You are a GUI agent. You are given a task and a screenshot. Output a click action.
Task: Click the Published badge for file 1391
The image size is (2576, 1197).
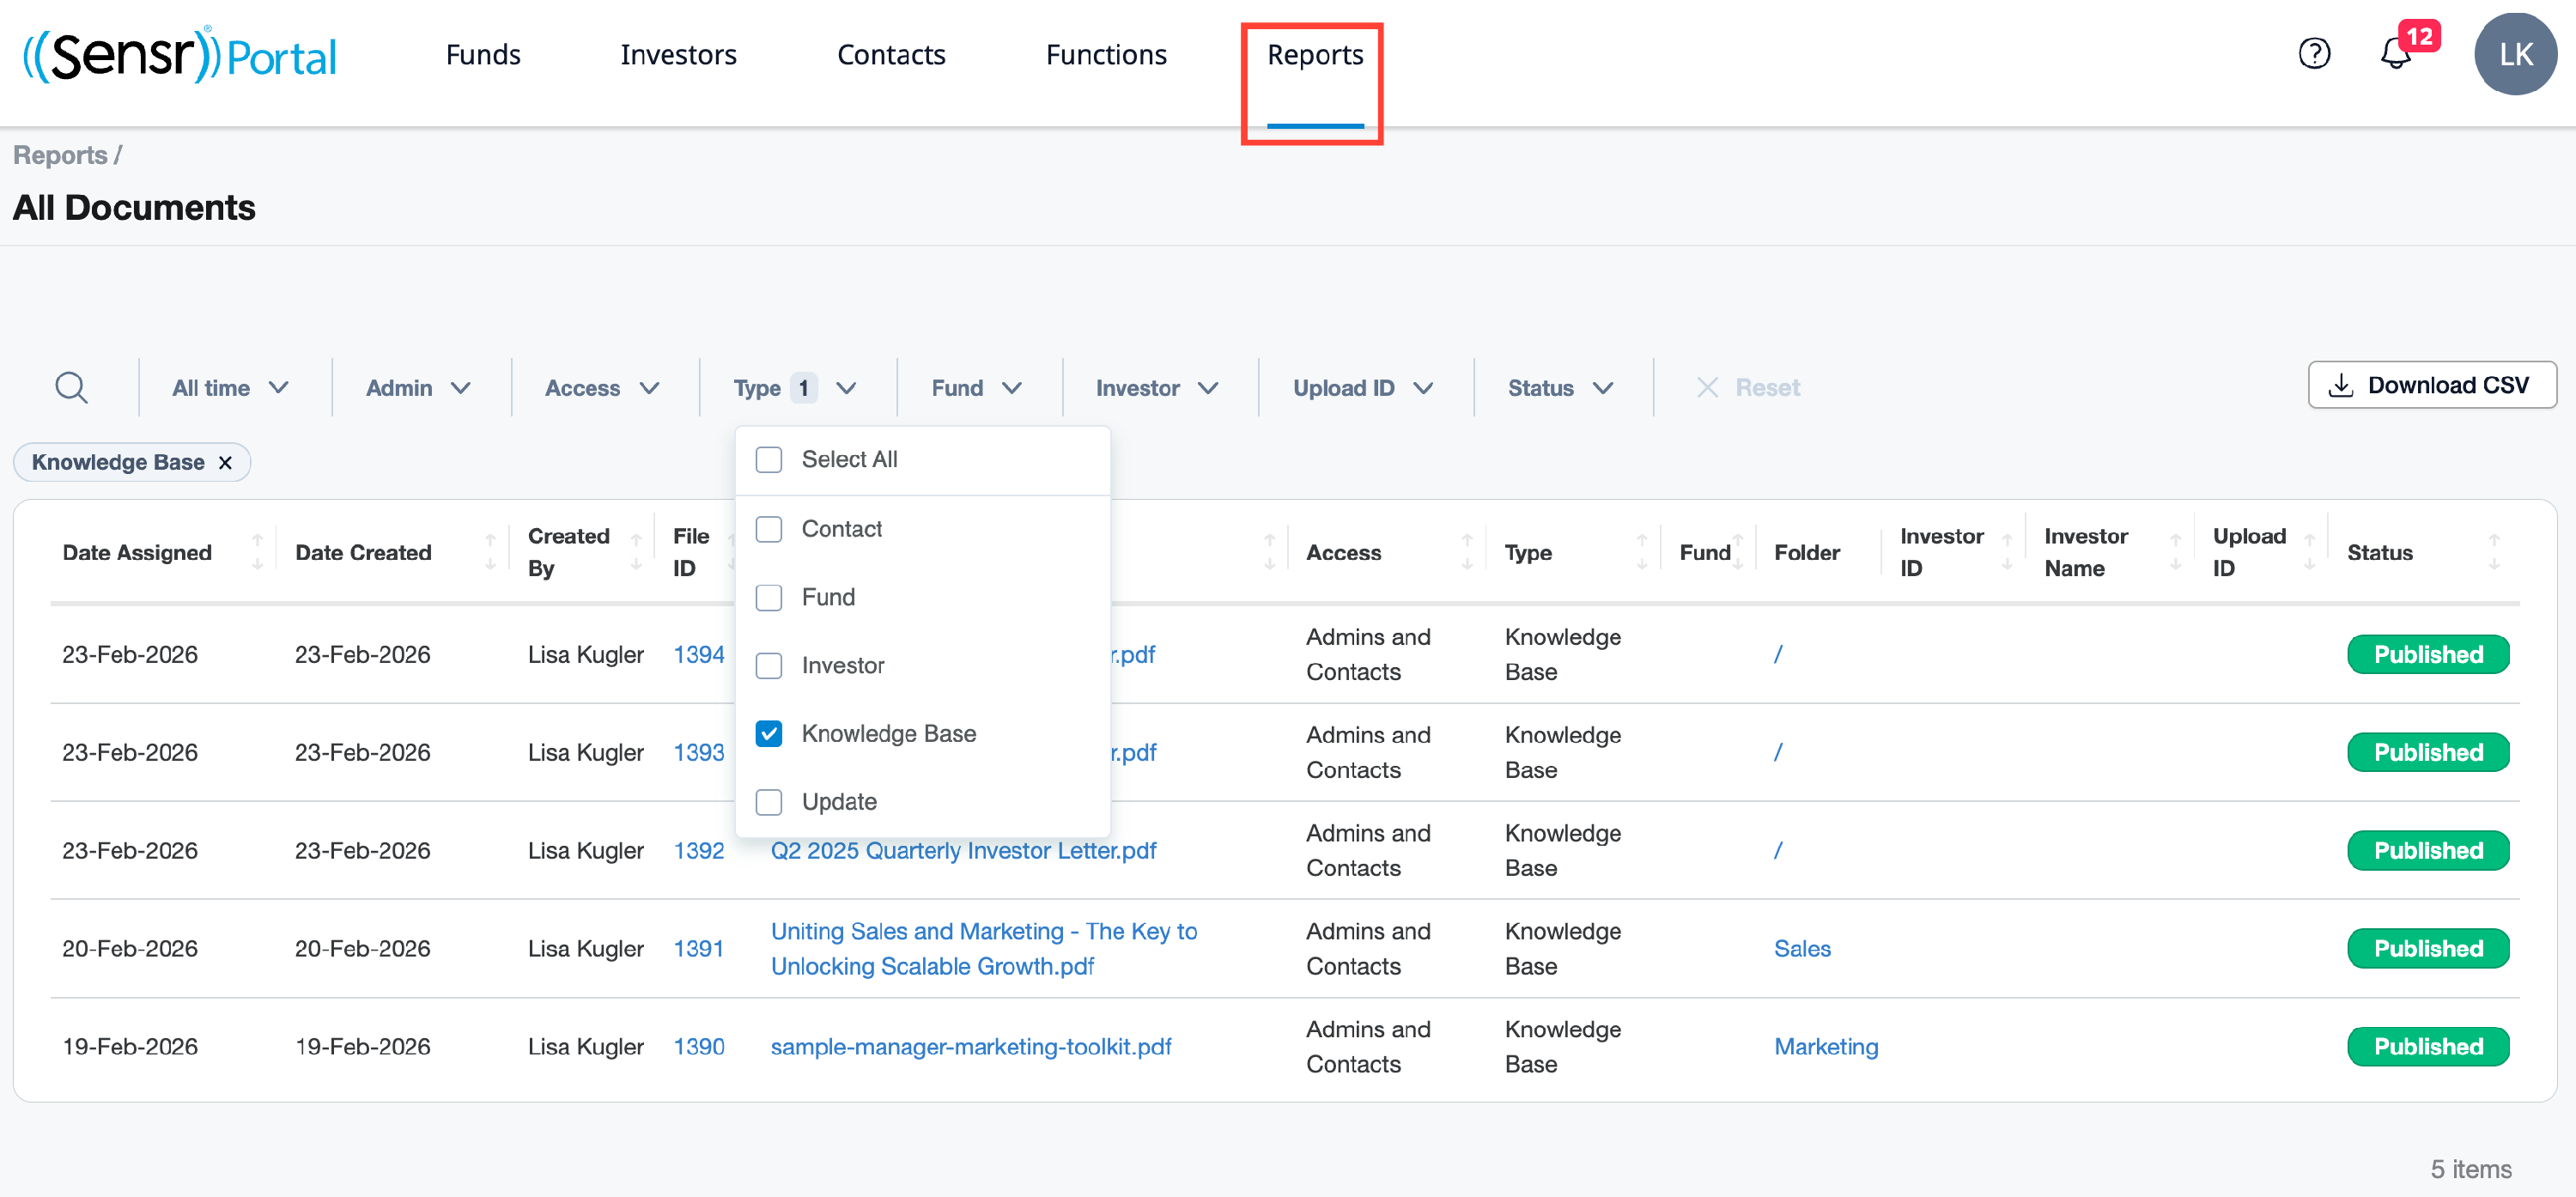tap(2427, 948)
